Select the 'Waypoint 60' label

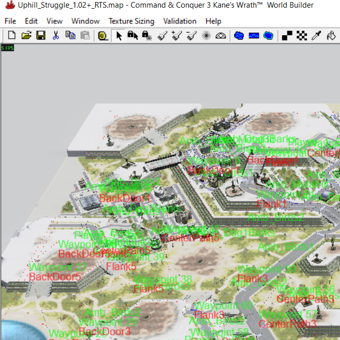pos(223,305)
